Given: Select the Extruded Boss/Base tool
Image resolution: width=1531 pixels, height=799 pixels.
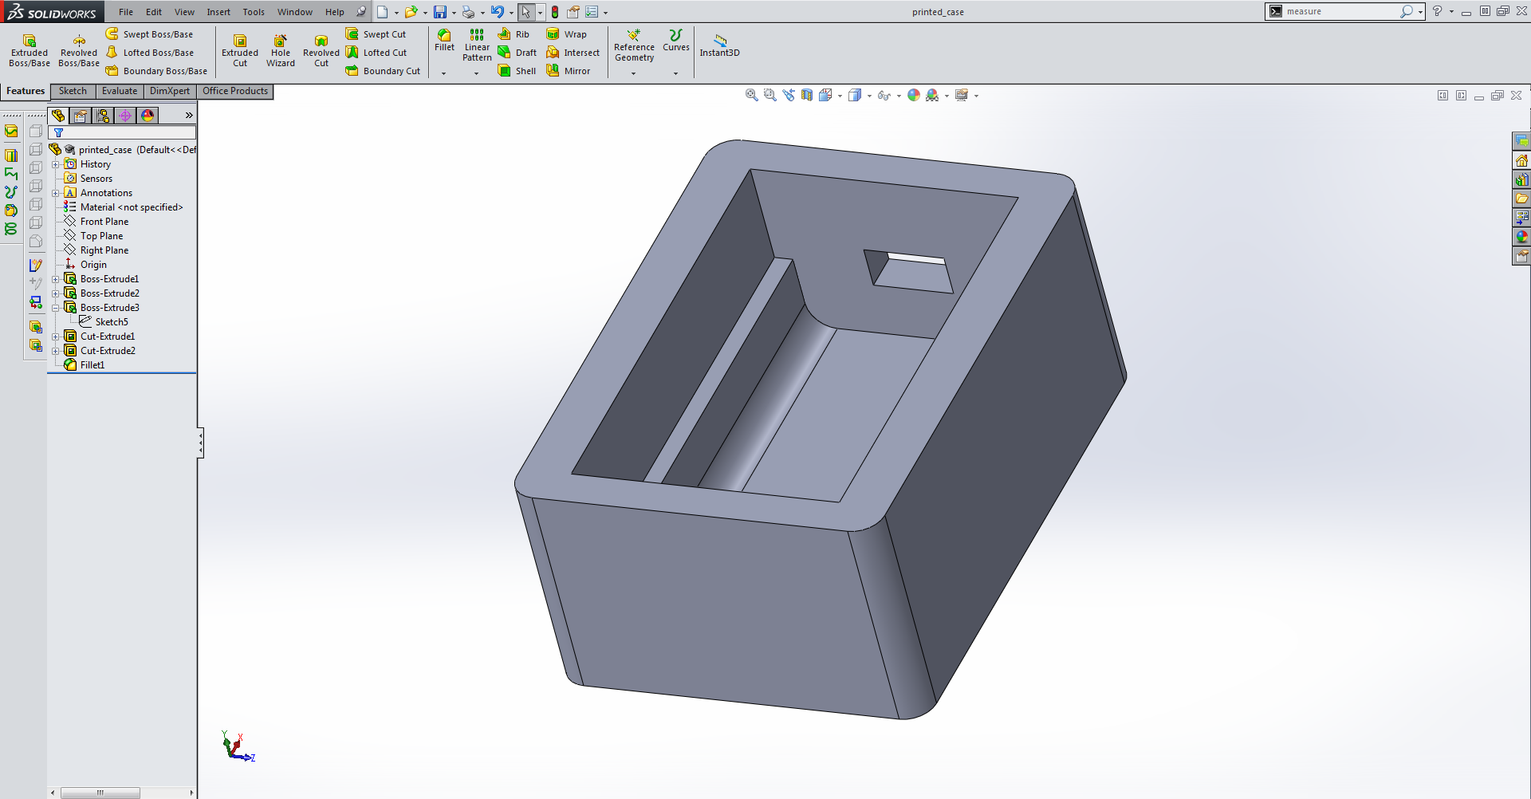Looking at the screenshot, I should click(x=30, y=50).
